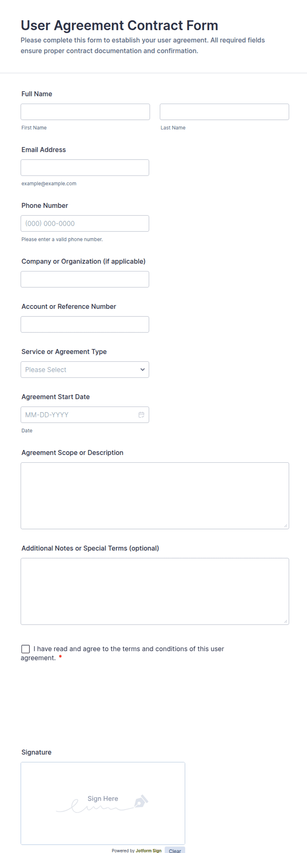Click the dropdown chevron arrow next to Please Select
This screenshot has width=307, height=853.
tap(143, 369)
